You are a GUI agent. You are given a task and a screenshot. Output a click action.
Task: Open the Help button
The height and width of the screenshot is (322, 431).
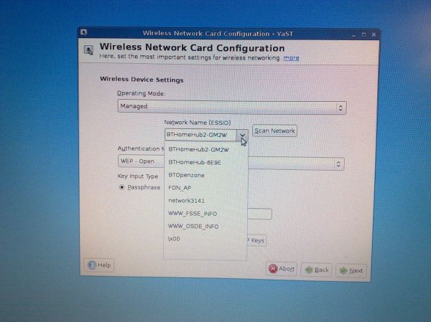(99, 265)
